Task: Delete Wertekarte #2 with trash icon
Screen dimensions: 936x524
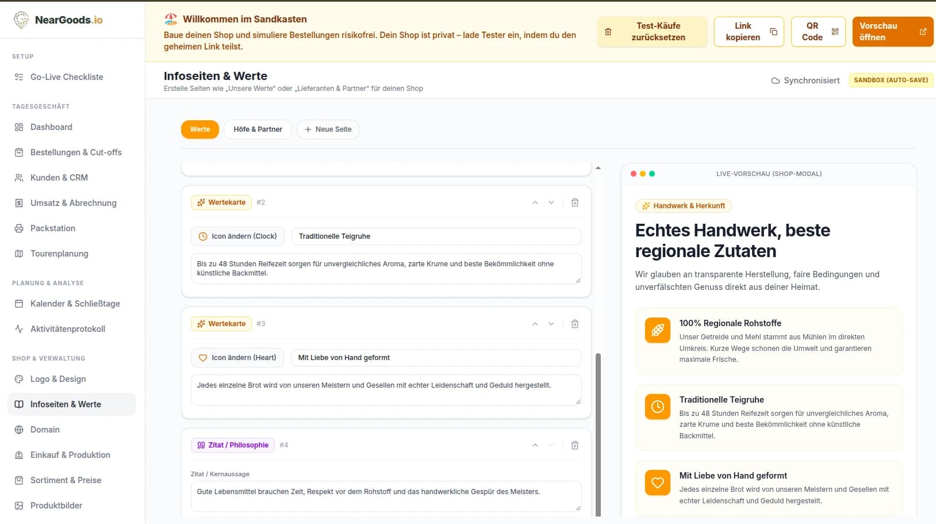Action: pos(574,202)
